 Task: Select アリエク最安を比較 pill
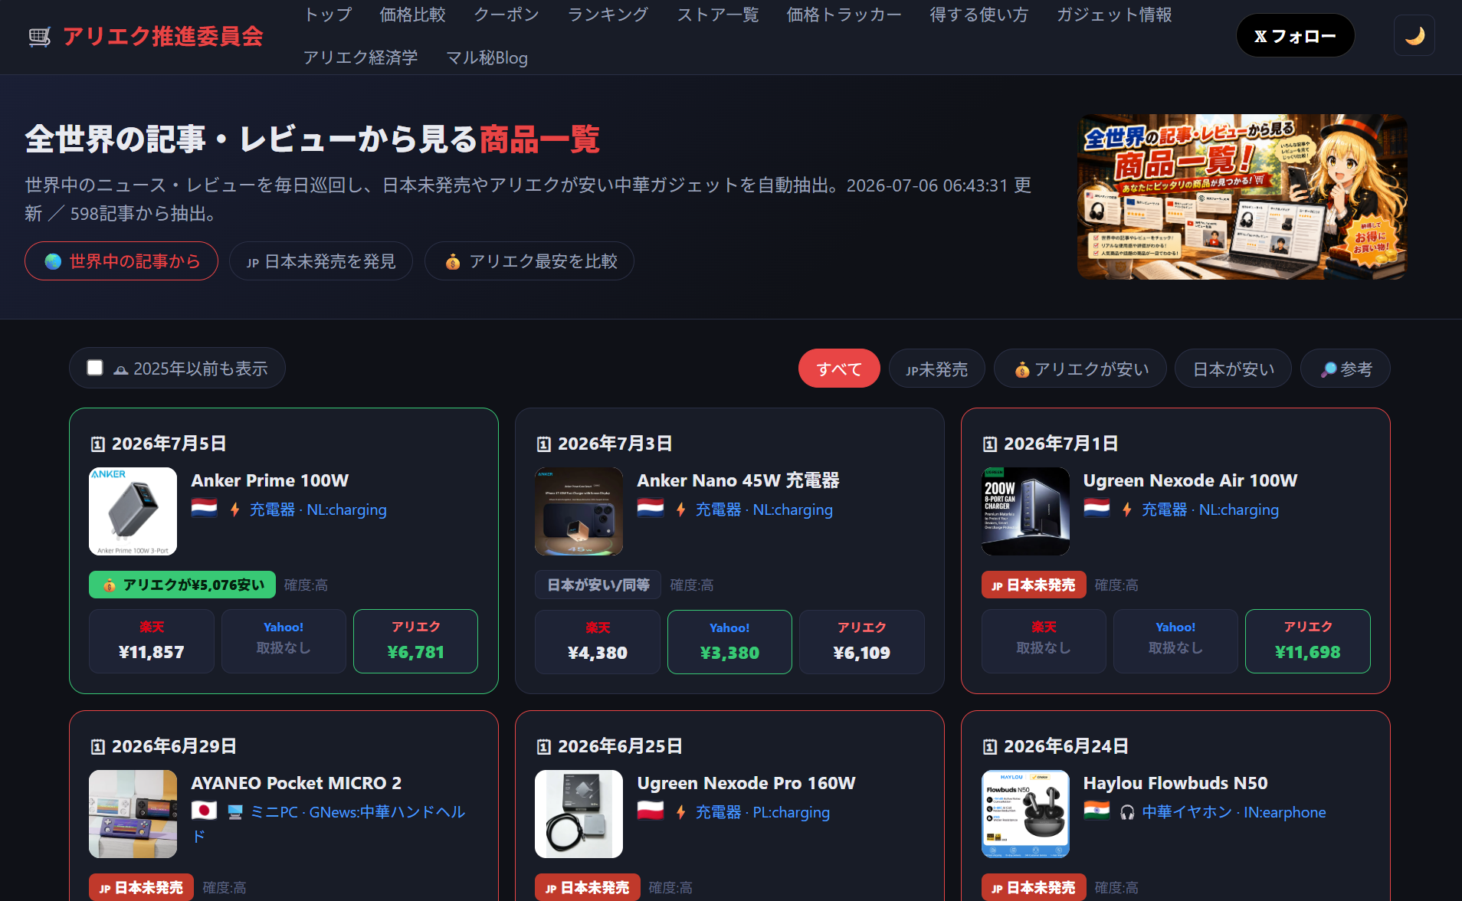tap(529, 261)
